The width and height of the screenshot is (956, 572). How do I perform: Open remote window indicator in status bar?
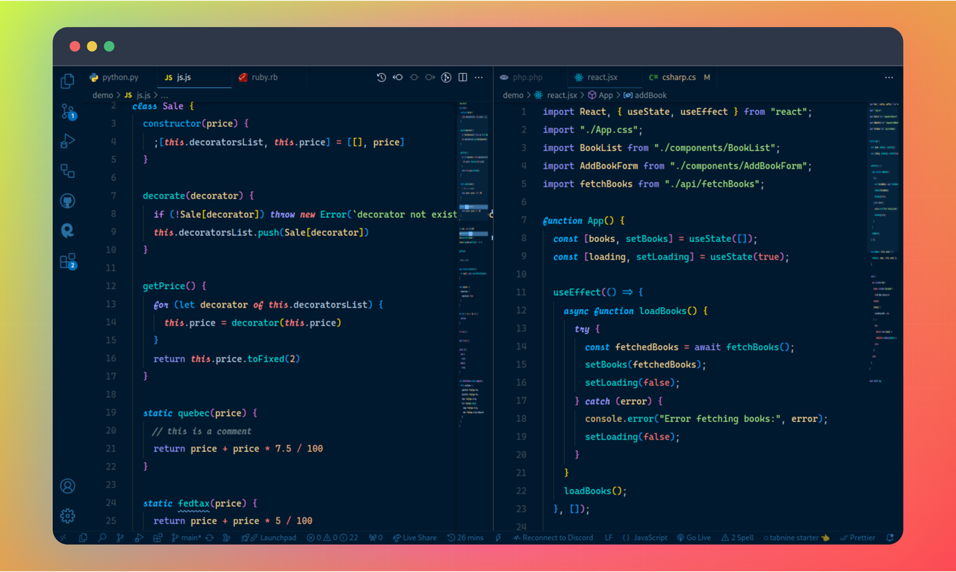[63, 538]
